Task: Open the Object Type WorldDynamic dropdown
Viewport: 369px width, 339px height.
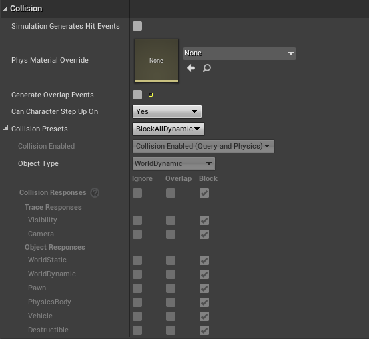Action: (x=173, y=164)
